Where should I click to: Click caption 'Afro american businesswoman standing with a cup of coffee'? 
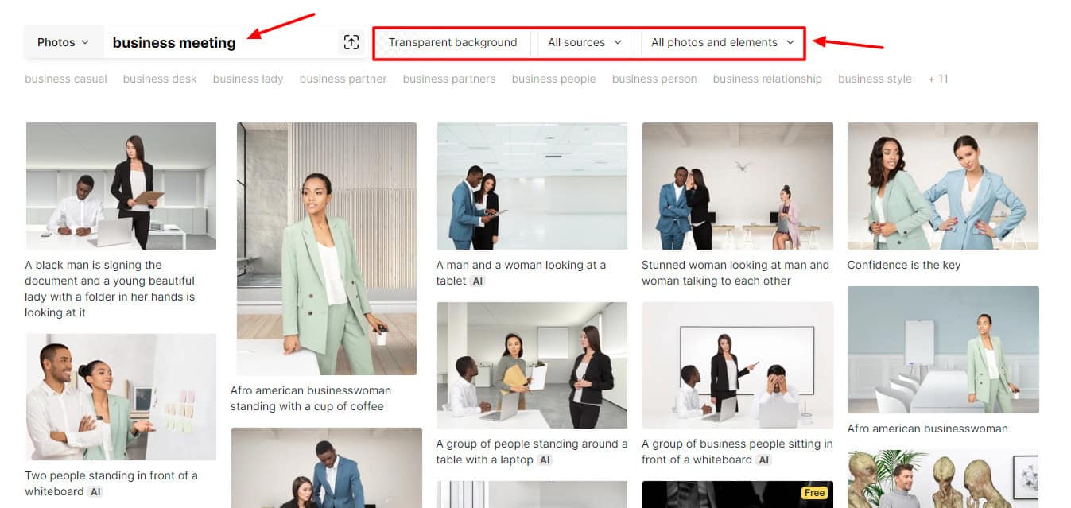pos(311,398)
